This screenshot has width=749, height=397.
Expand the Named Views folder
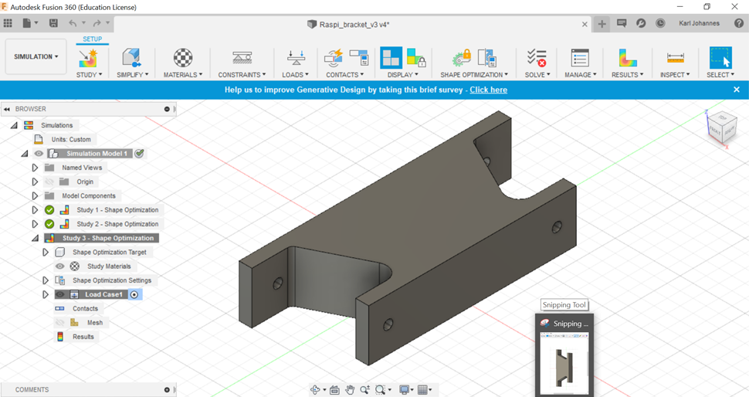click(x=35, y=168)
